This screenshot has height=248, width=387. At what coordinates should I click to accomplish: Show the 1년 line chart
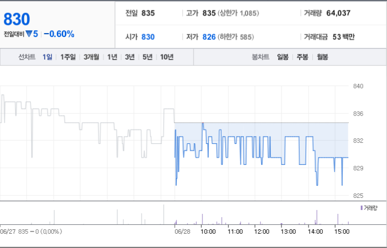tap(112, 57)
